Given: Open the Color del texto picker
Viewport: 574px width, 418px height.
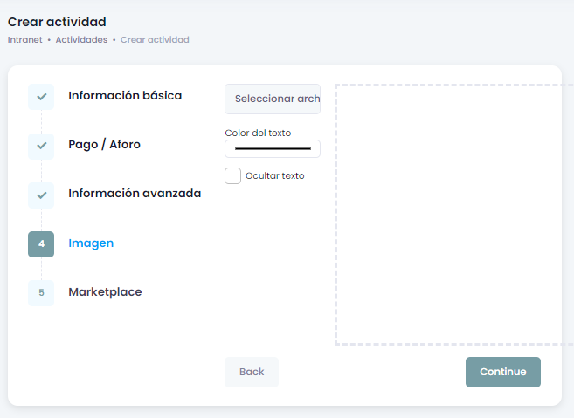Looking at the screenshot, I should pos(272,149).
